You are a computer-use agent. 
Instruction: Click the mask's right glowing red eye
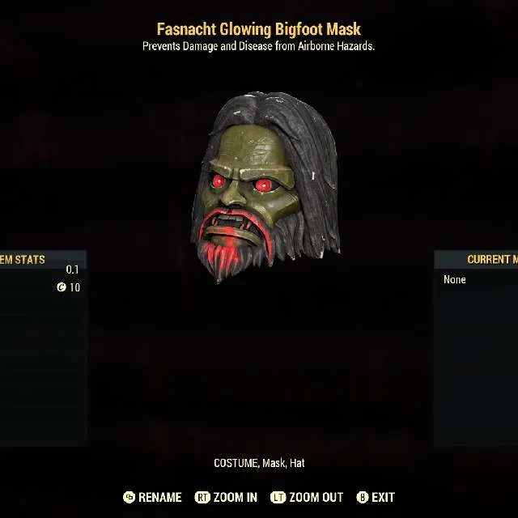(x=264, y=185)
